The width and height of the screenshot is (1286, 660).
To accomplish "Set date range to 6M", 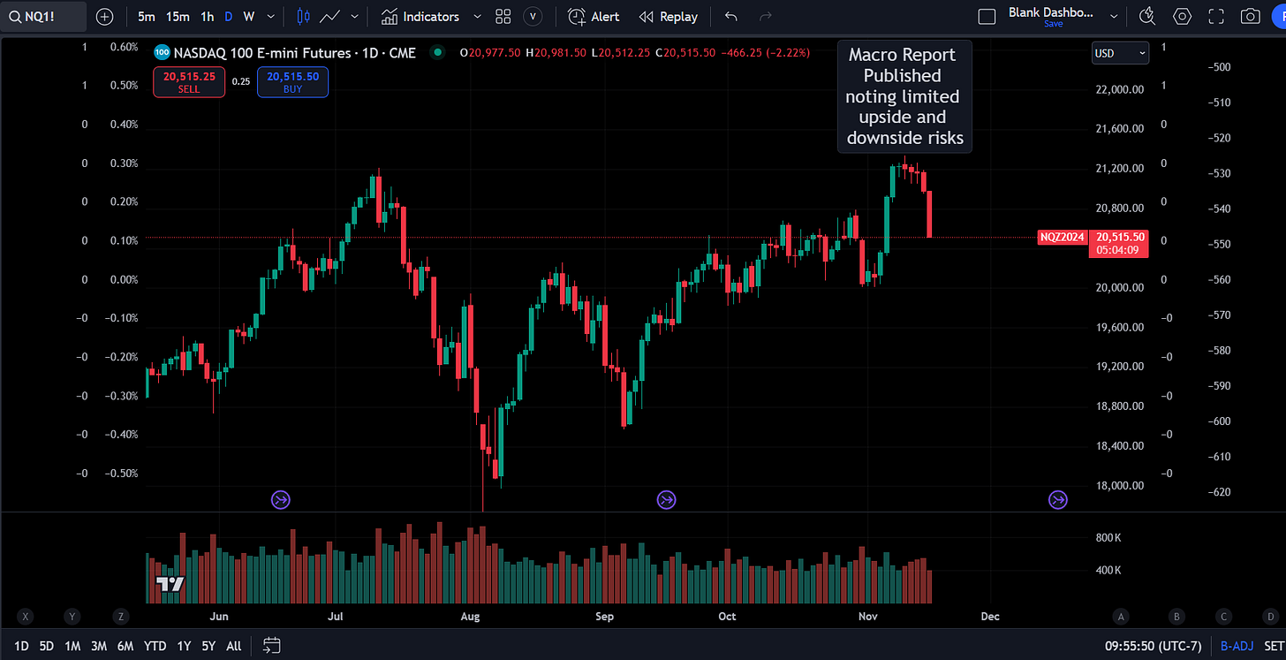I will click(125, 646).
